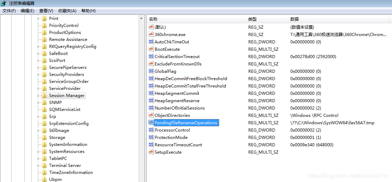Image resolution: width=392 pixels, height=182 pixels.
Task: Click the HeapSegmentCommit DWORD icon
Action: coord(151,93)
